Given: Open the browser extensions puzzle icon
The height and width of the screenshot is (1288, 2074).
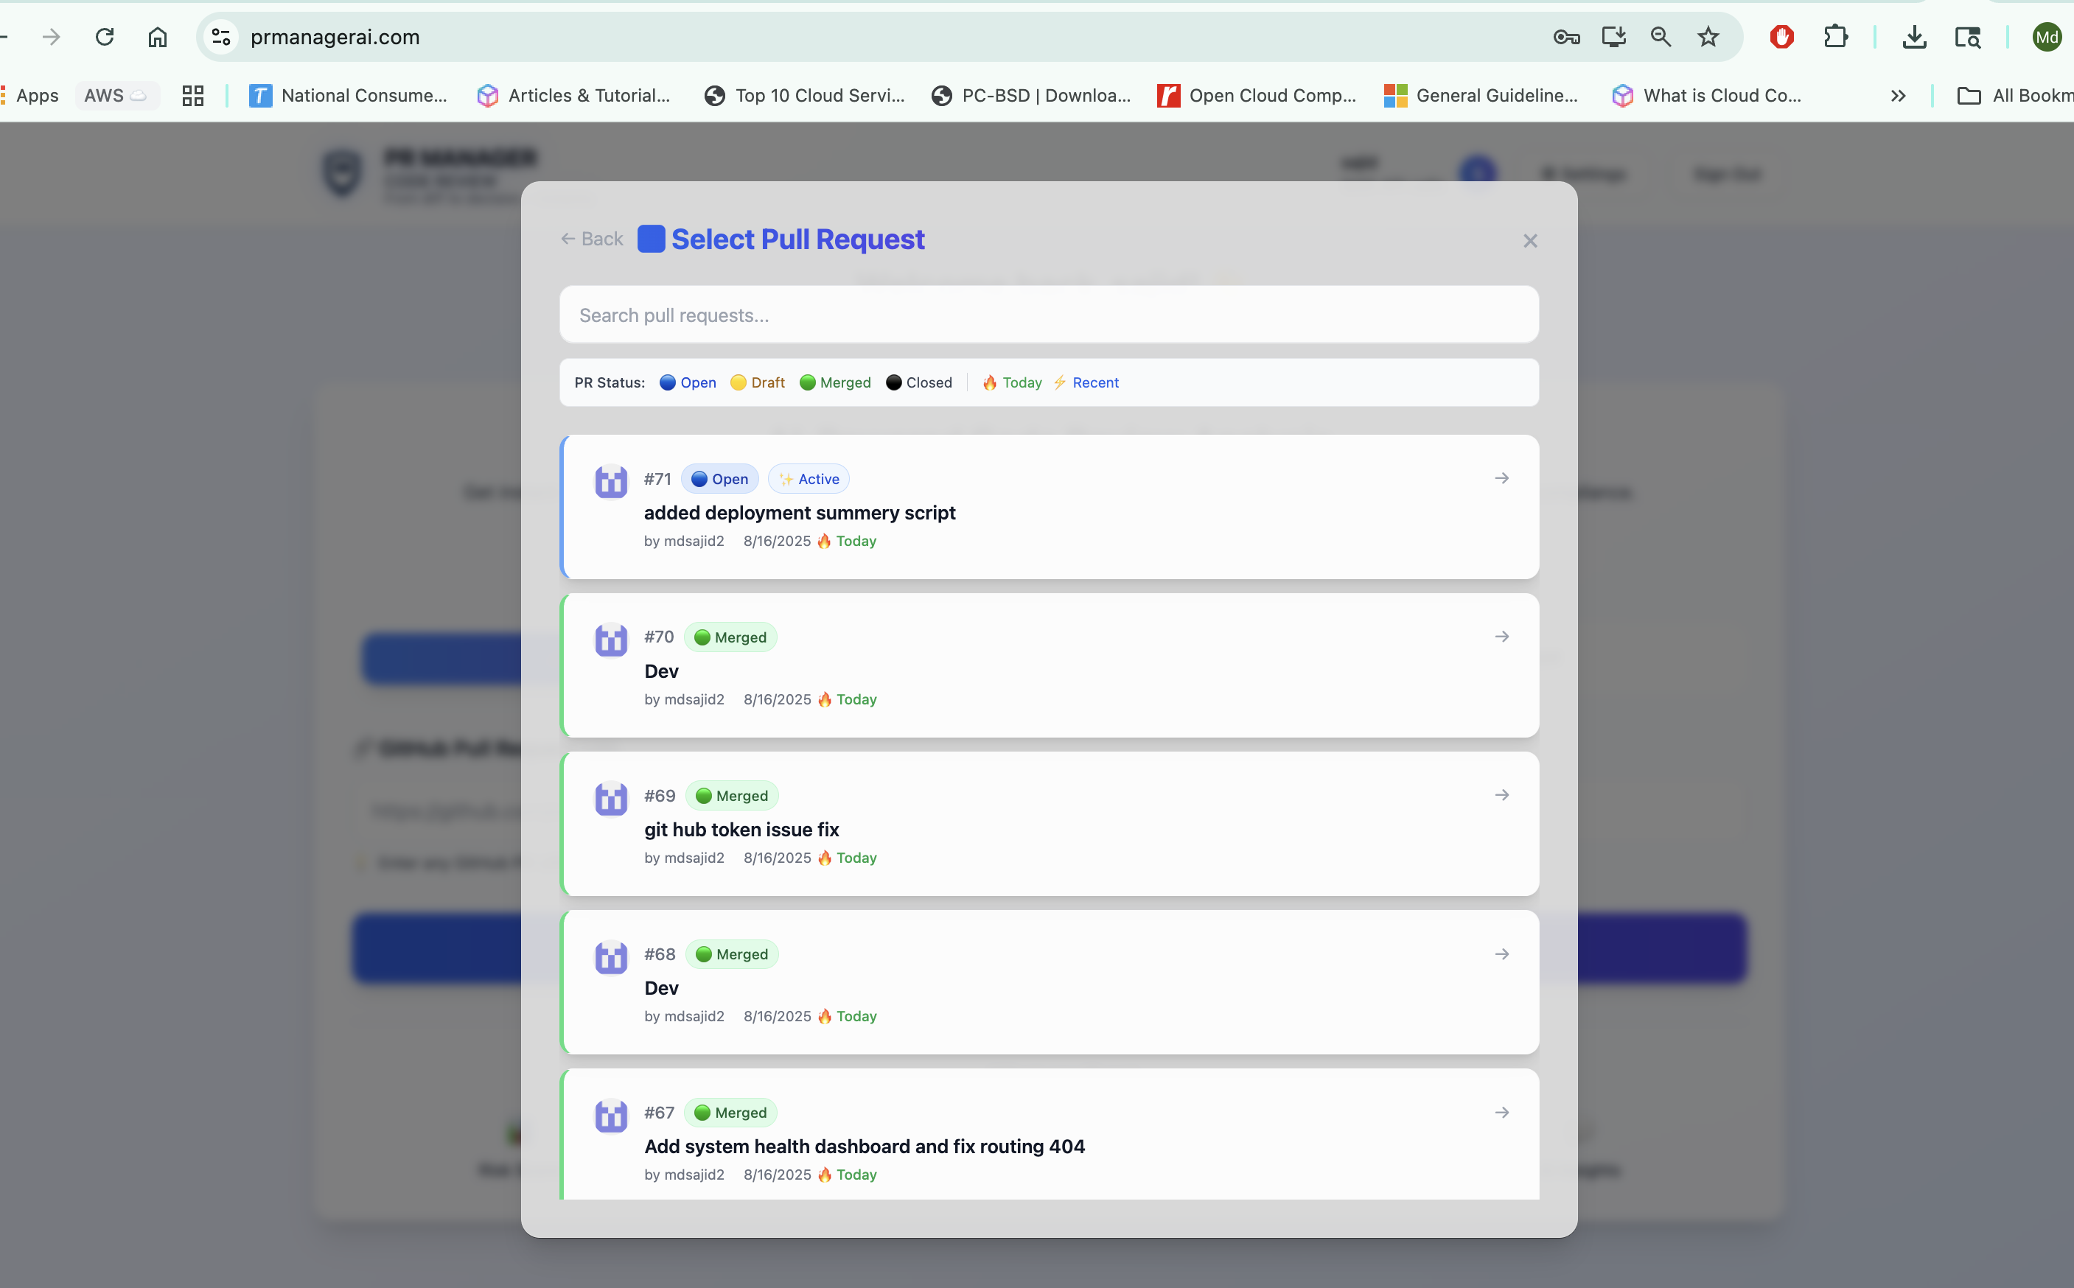Looking at the screenshot, I should (1835, 37).
